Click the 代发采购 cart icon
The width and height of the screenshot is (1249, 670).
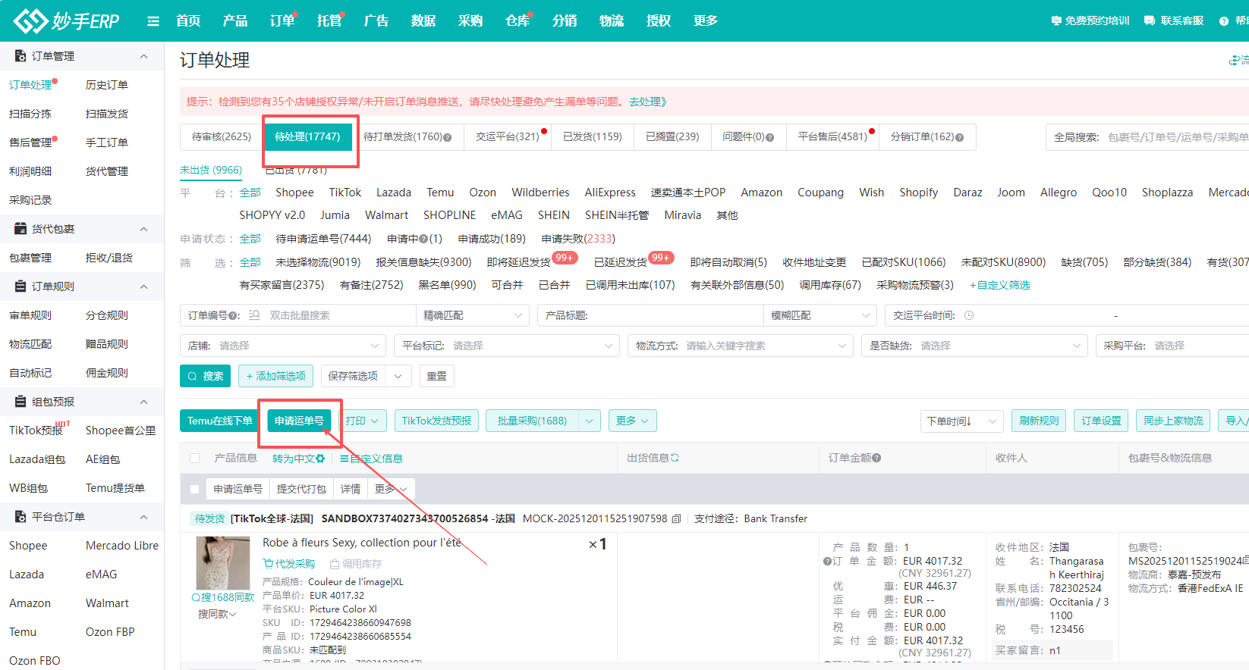tap(268, 564)
